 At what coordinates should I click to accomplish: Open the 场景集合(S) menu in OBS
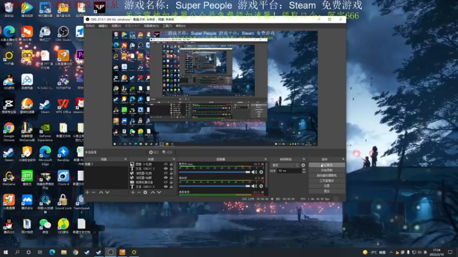(x=151, y=26)
